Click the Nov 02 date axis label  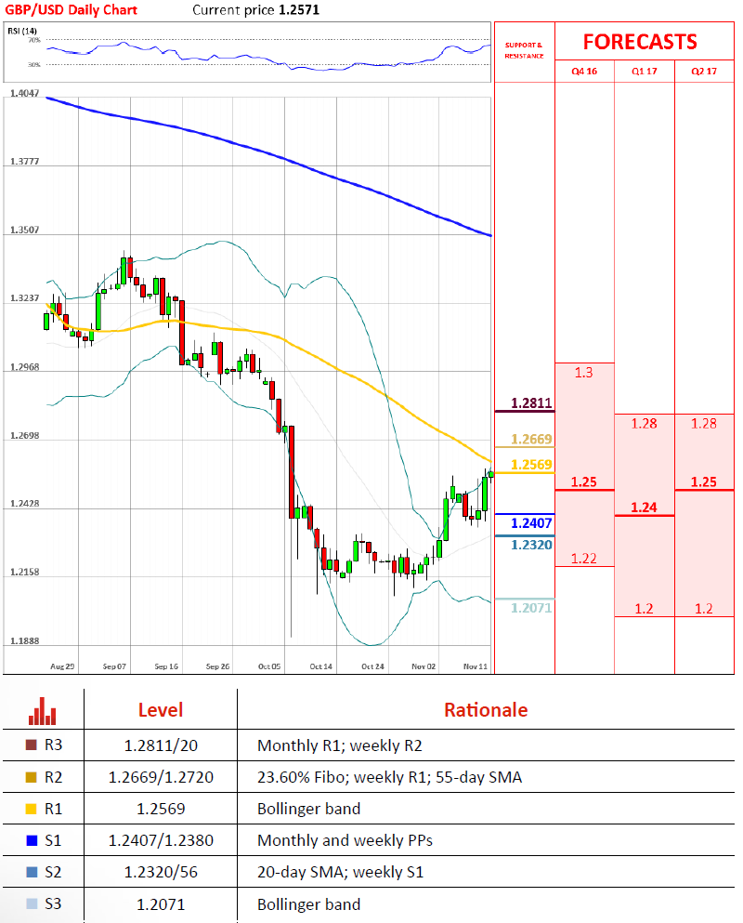click(424, 666)
